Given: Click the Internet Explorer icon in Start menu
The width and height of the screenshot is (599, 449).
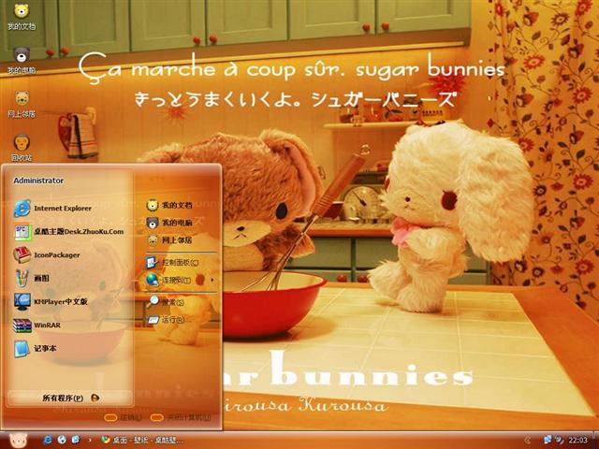Looking at the screenshot, I should (x=22, y=209).
